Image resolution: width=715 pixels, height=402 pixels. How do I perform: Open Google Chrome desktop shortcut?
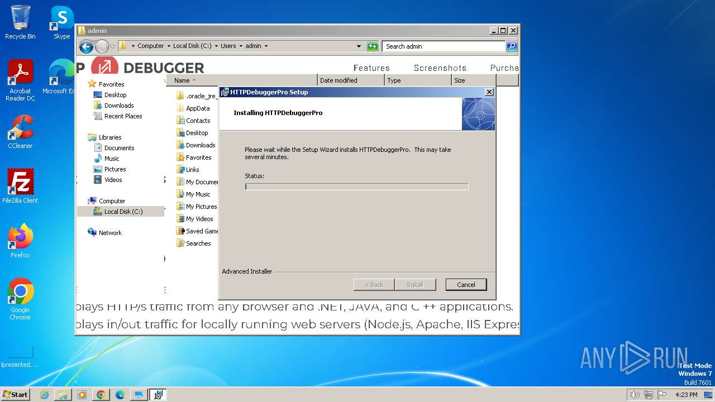pyautogui.click(x=20, y=299)
